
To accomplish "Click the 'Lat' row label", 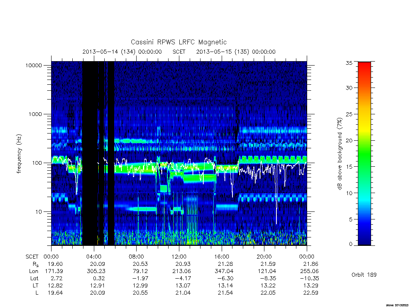I will pyautogui.click(x=34, y=278).
